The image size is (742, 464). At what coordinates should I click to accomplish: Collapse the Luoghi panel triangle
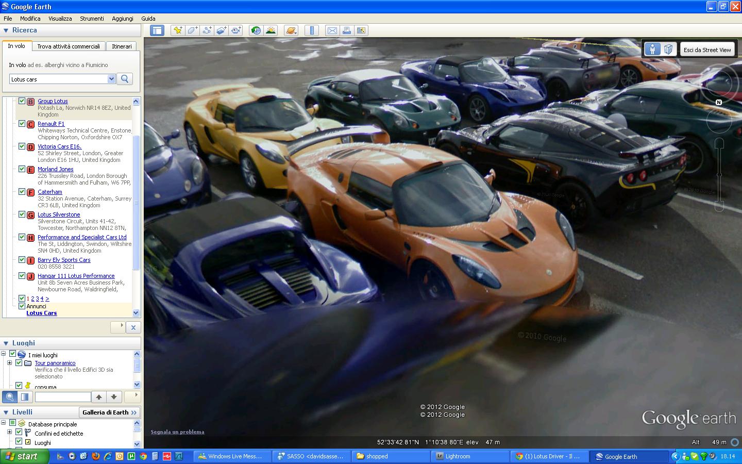(x=6, y=343)
